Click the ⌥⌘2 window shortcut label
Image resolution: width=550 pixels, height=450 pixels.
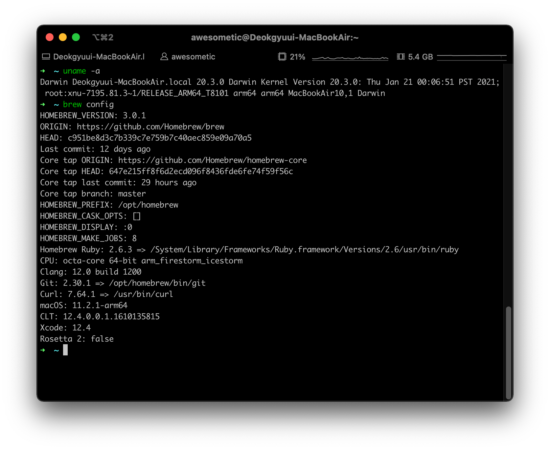point(103,37)
